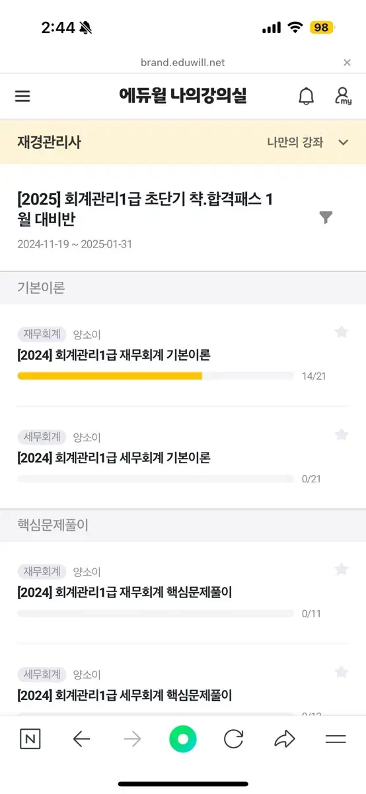The width and height of the screenshot is (366, 794).
Task: Open the hamburger menu icon
Action: tap(22, 96)
